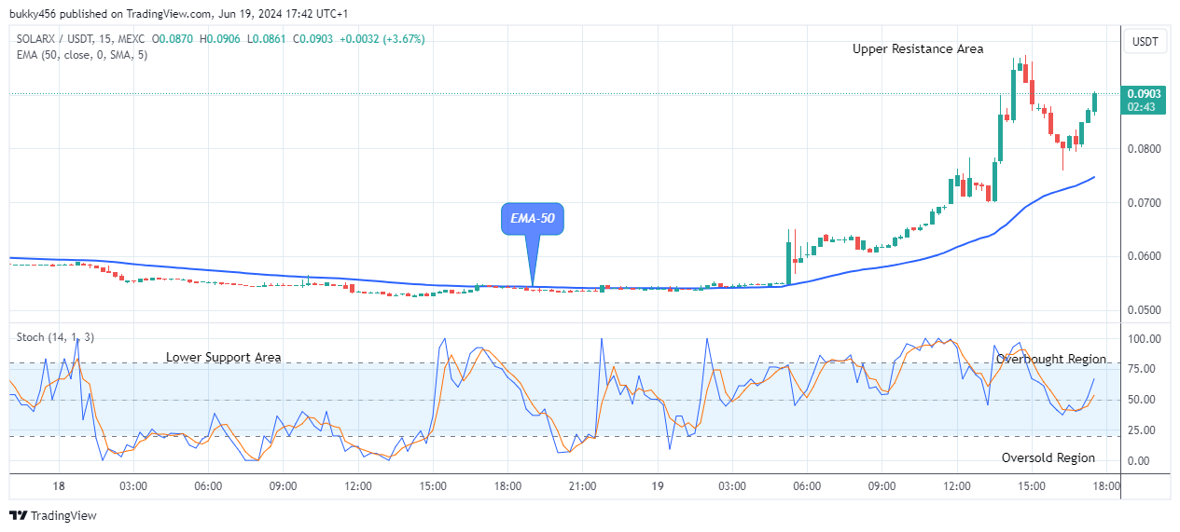Click the 21:00 time axis label
The image size is (1180, 532).
pyautogui.click(x=582, y=486)
